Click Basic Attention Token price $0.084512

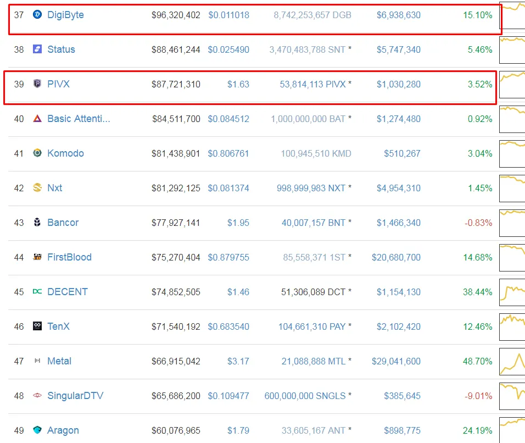(228, 119)
